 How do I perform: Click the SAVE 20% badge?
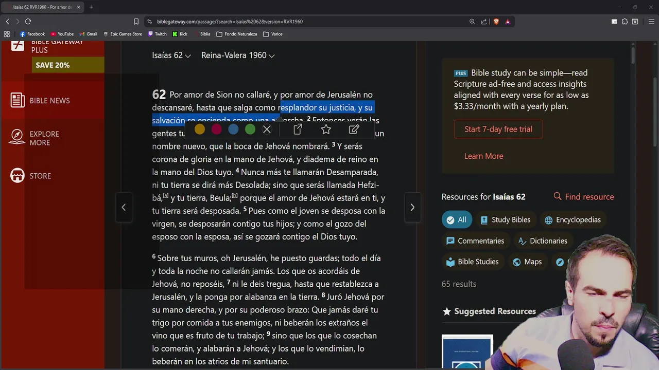pyautogui.click(x=68, y=65)
